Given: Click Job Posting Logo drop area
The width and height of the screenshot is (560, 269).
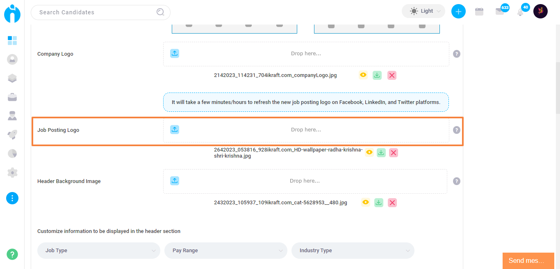Looking at the screenshot, I should click(x=306, y=130).
